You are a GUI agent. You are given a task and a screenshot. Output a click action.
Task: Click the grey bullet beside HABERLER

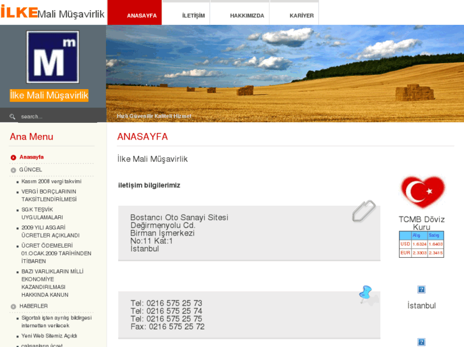click(x=13, y=306)
